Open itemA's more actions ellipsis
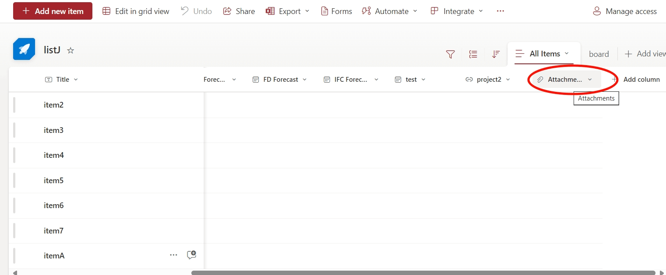 (173, 255)
